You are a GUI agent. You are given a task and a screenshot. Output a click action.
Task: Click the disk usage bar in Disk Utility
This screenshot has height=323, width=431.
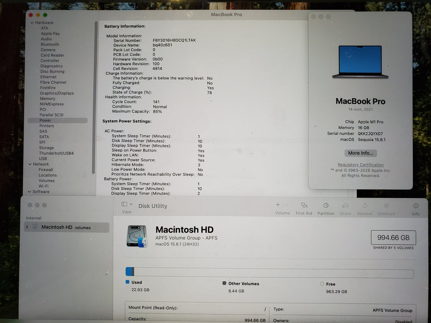click(x=270, y=273)
